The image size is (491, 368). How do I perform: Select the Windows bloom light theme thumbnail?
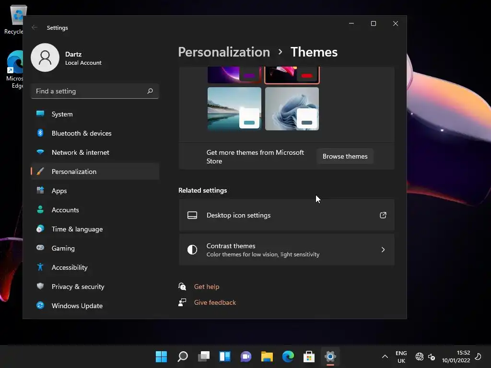pyautogui.click(x=292, y=109)
